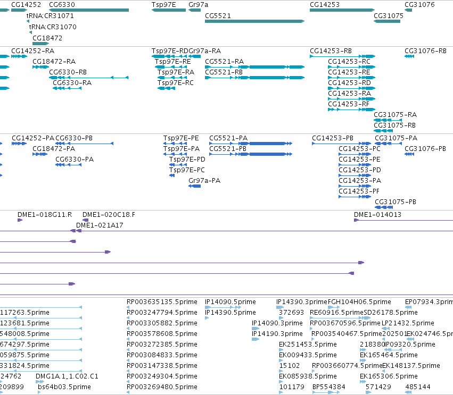The width and height of the screenshot is (453, 395).
Task: Click the CG31076 gene label
Action: [x=419, y=5]
